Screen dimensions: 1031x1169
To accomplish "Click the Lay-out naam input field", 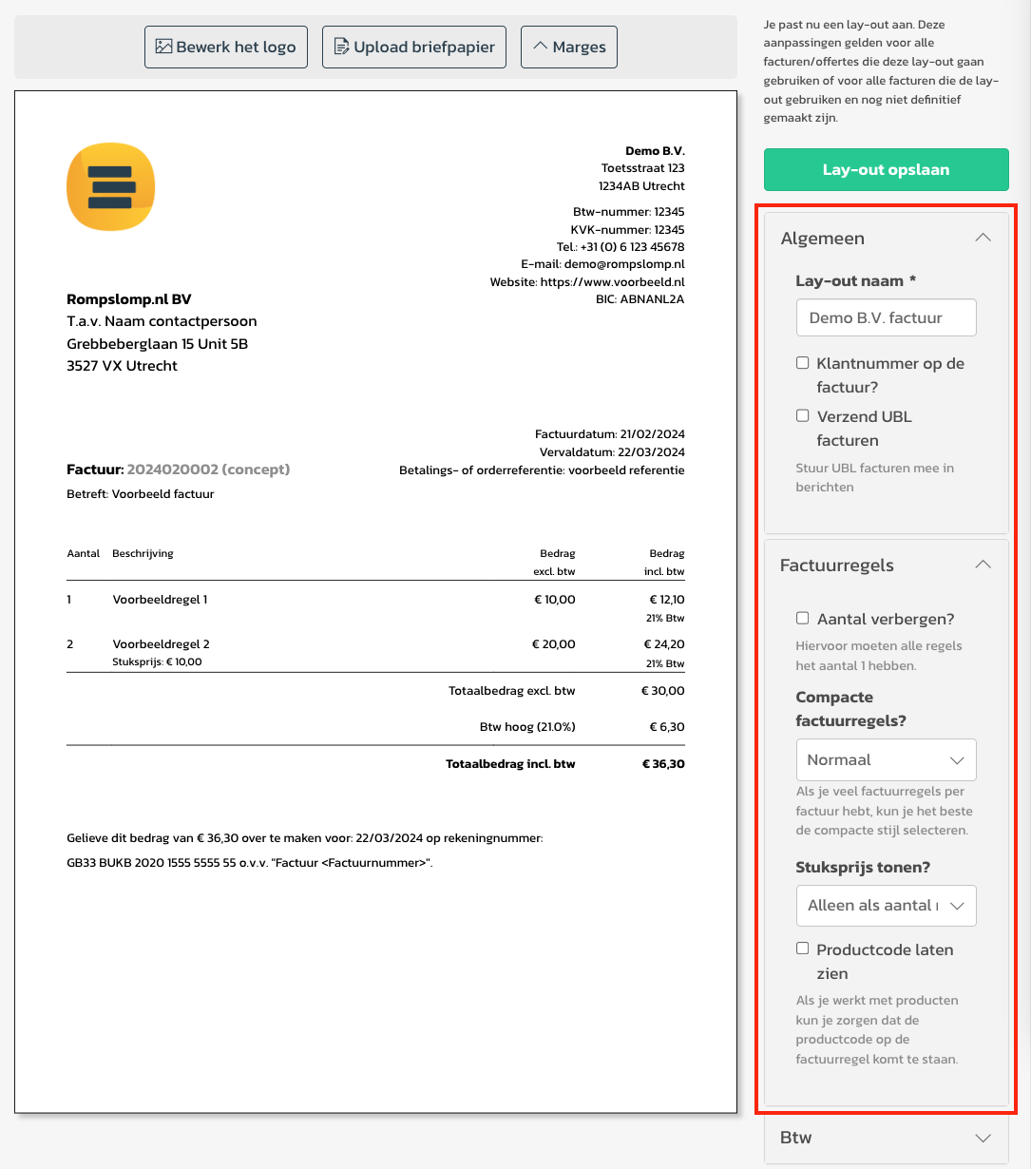I will point(885,317).
